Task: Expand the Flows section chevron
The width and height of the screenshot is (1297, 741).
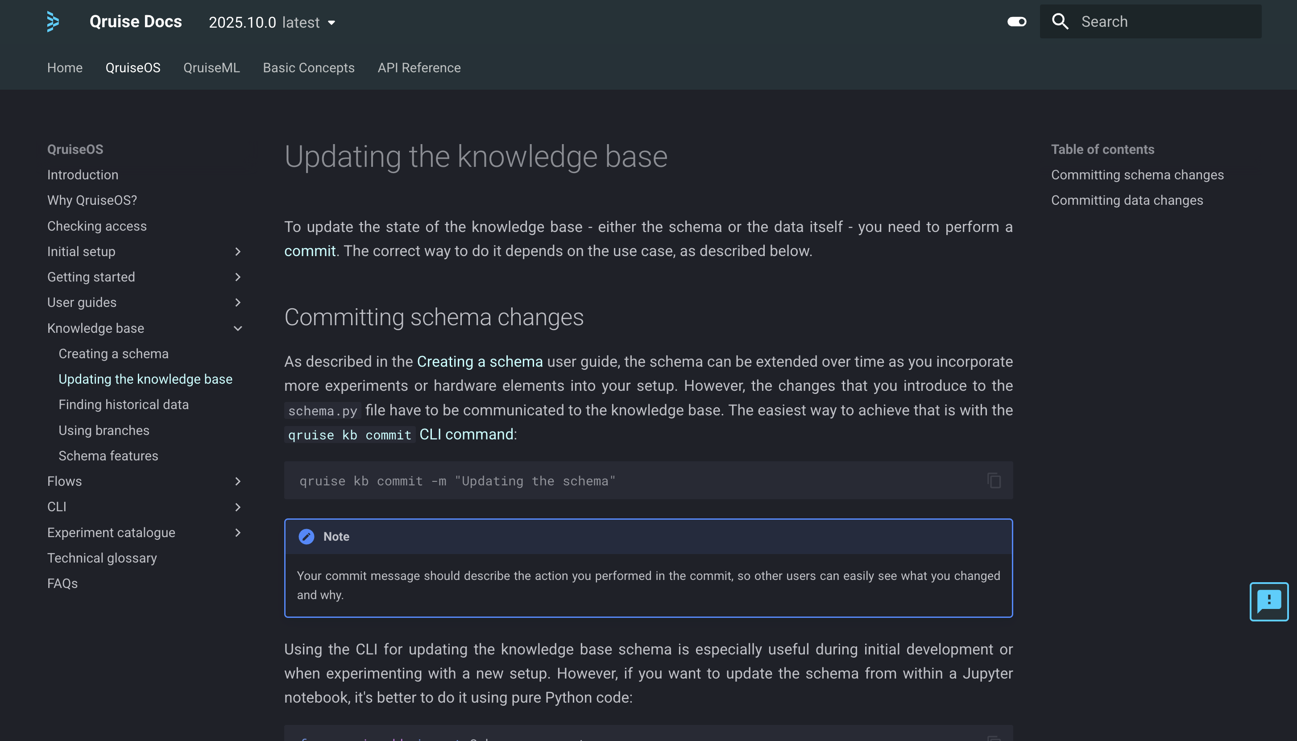Action: pos(238,481)
